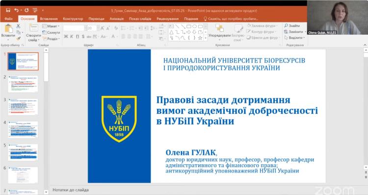Open the Конструктор tab
This screenshot has height=195, width=368.
coord(73,19)
